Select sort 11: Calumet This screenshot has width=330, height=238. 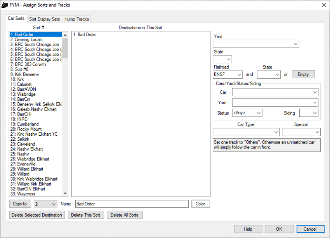tap(36, 84)
